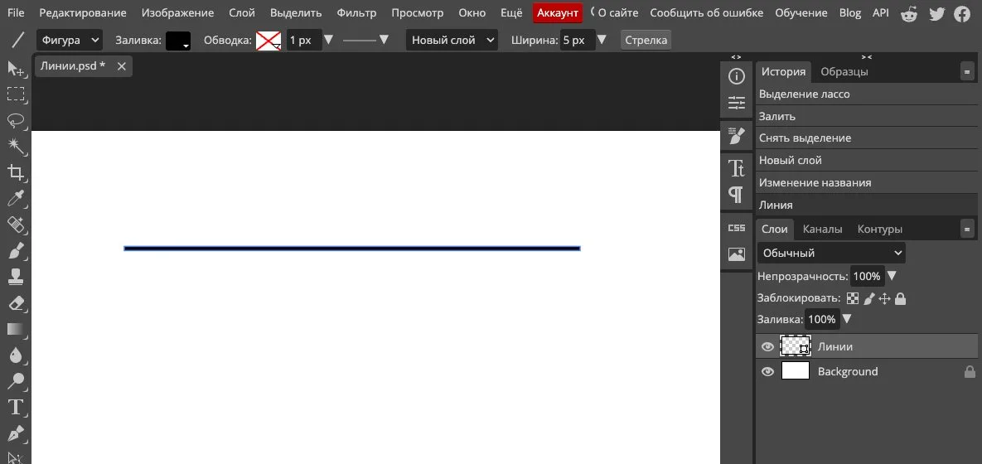Open the Фигура mode dropdown
982x464 pixels.
point(70,40)
